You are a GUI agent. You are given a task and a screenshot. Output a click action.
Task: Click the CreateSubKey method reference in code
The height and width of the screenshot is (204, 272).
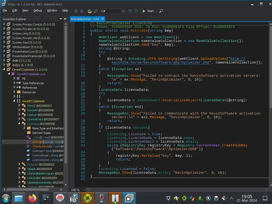point(235,145)
